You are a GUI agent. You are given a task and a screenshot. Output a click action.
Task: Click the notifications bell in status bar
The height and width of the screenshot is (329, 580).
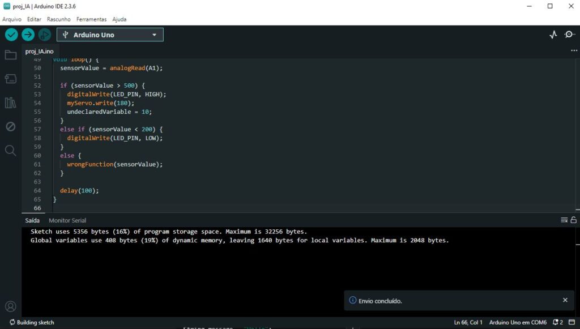point(557,322)
